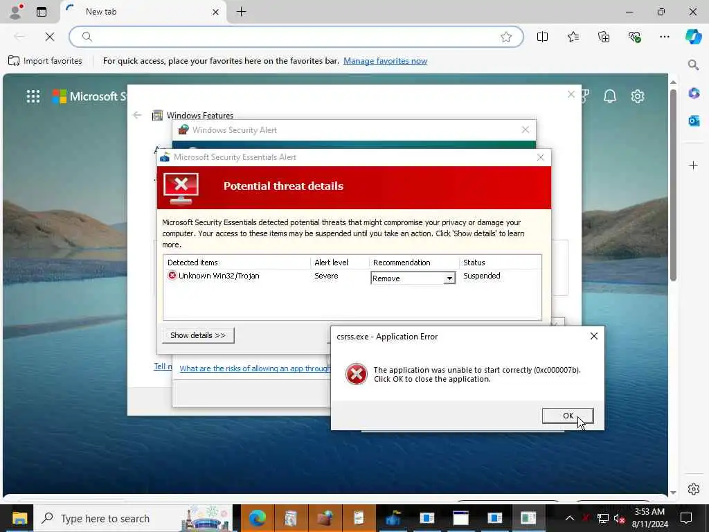709x532 pixels.
Task: Open Microsoft Edge from taskbar
Action: pyautogui.click(x=258, y=518)
